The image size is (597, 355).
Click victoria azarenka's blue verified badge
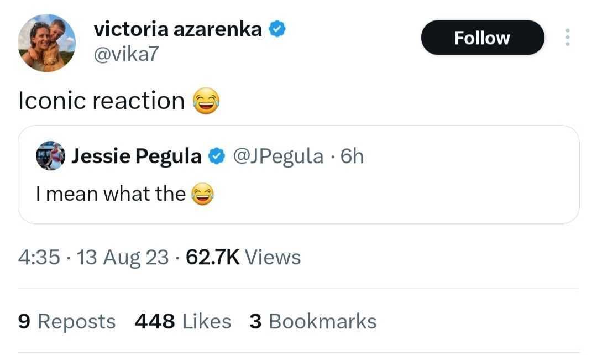pos(277,29)
